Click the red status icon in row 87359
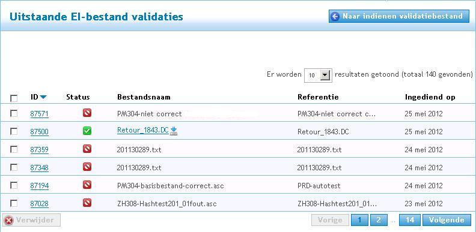The height and width of the screenshot is (232, 476). [x=87, y=149]
